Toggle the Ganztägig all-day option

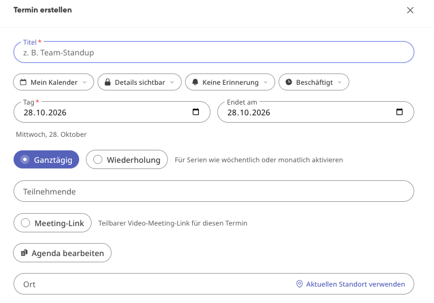46,159
